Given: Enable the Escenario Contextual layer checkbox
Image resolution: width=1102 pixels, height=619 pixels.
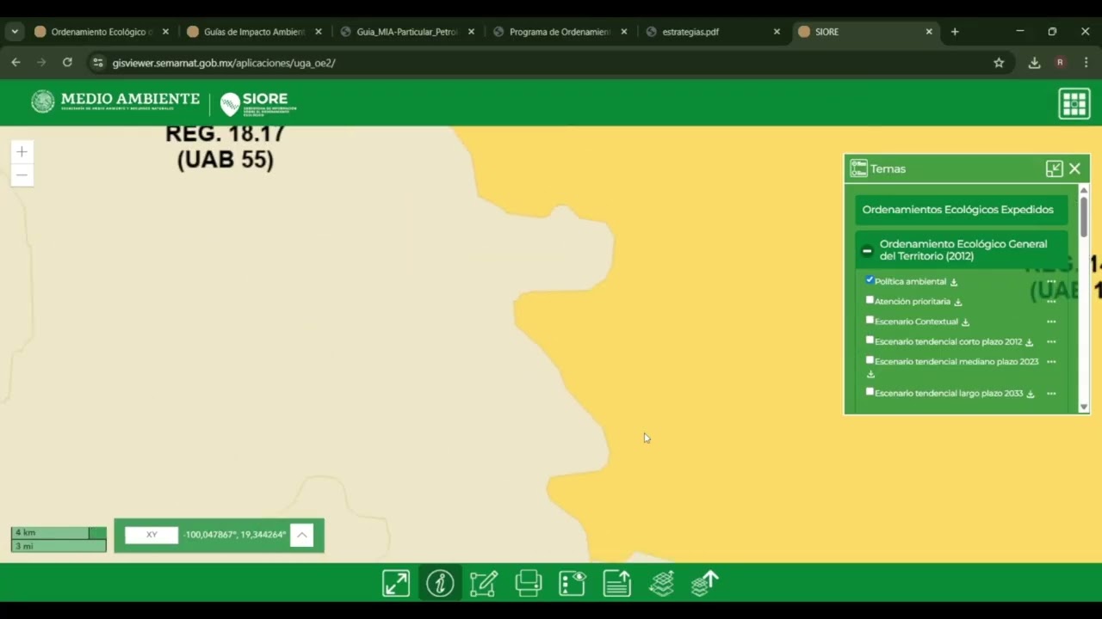Looking at the screenshot, I should click(870, 320).
